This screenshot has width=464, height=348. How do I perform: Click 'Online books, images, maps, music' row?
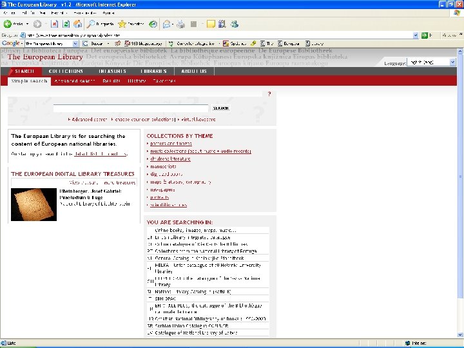pyautogui.click(x=208, y=230)
